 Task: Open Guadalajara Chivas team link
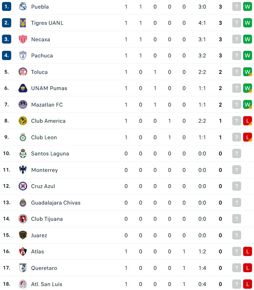(x=56, y=203)
